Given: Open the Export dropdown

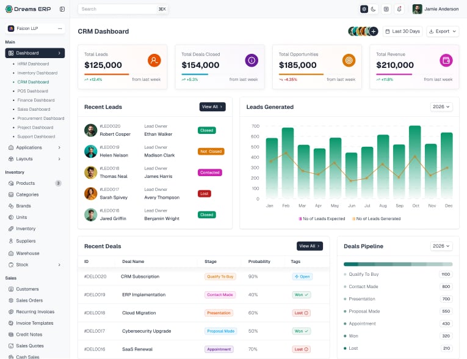Looking at the screenshot, I should pos(443,31).
